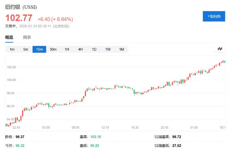
Task: Click the 100.00 price axis label
Action: point(11,80)
